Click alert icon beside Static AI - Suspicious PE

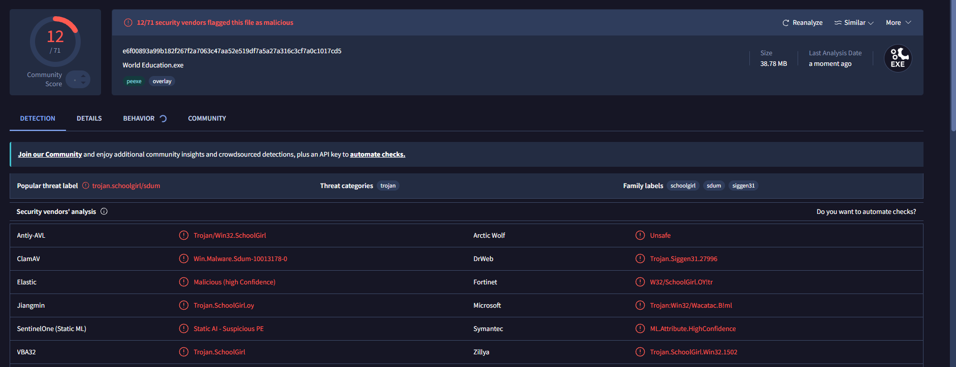184,328
